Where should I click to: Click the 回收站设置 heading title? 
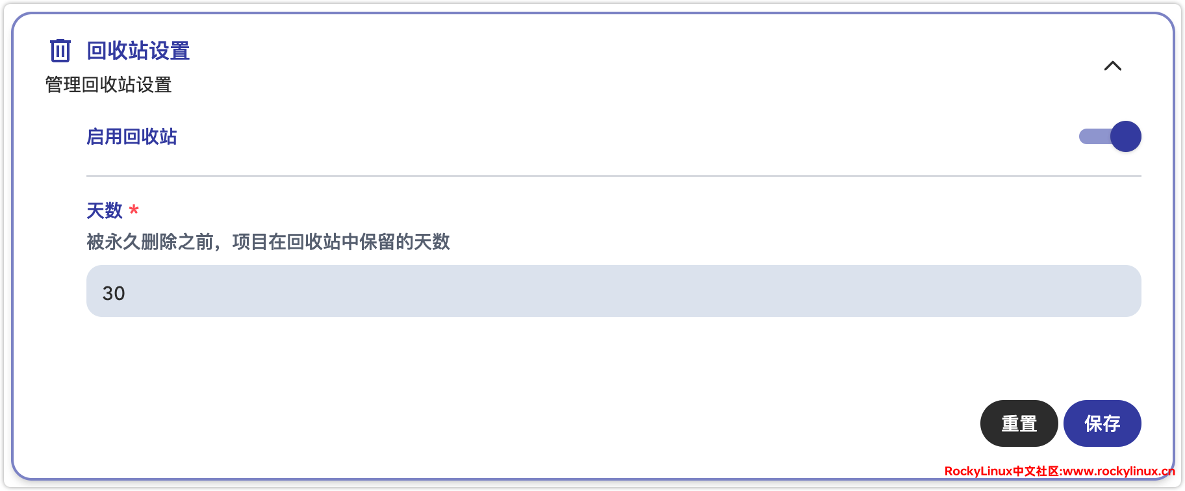tap(138, 51)
